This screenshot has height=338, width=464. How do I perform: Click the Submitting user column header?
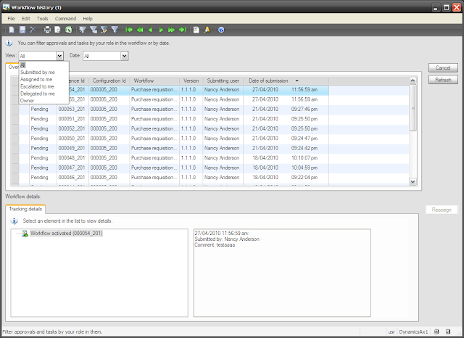tap(223, 81)
